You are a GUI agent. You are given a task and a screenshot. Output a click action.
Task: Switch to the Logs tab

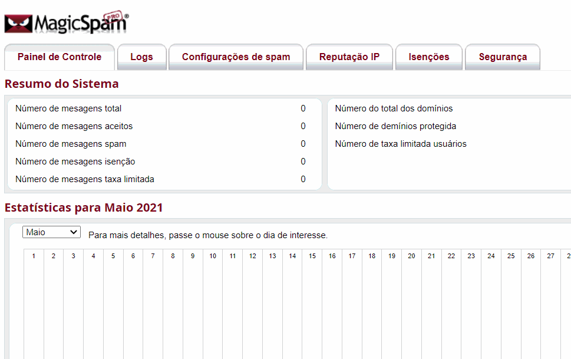pos(141,57)
